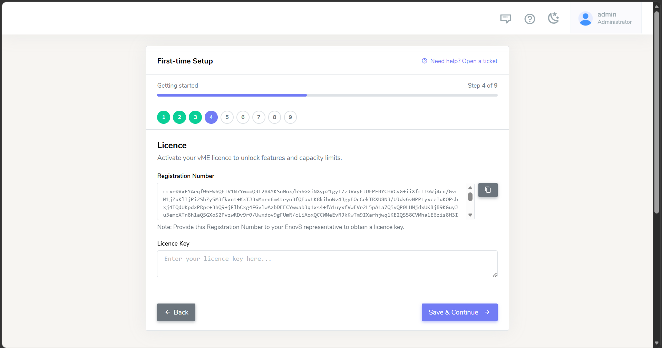The width and height of the screenshot is (662, 348).
Task: Click the 'Step 4 of 9' text
Action: point(483,86)
